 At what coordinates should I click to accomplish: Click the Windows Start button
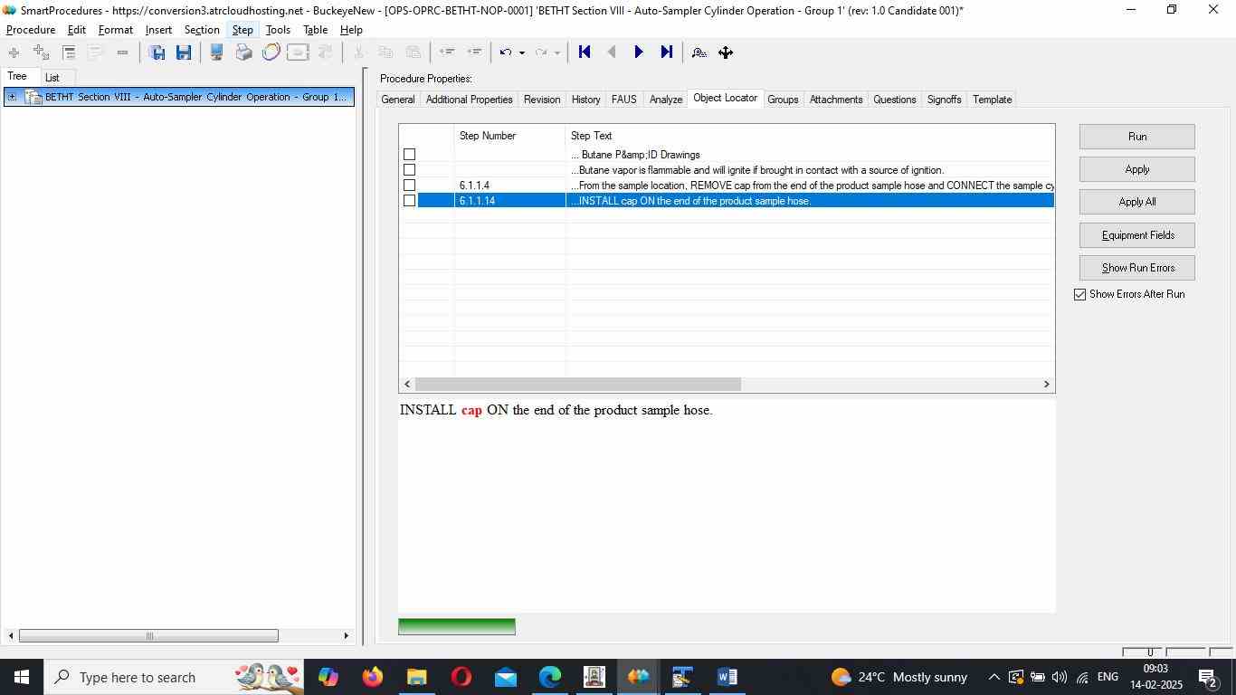click(x=21, y=677)
